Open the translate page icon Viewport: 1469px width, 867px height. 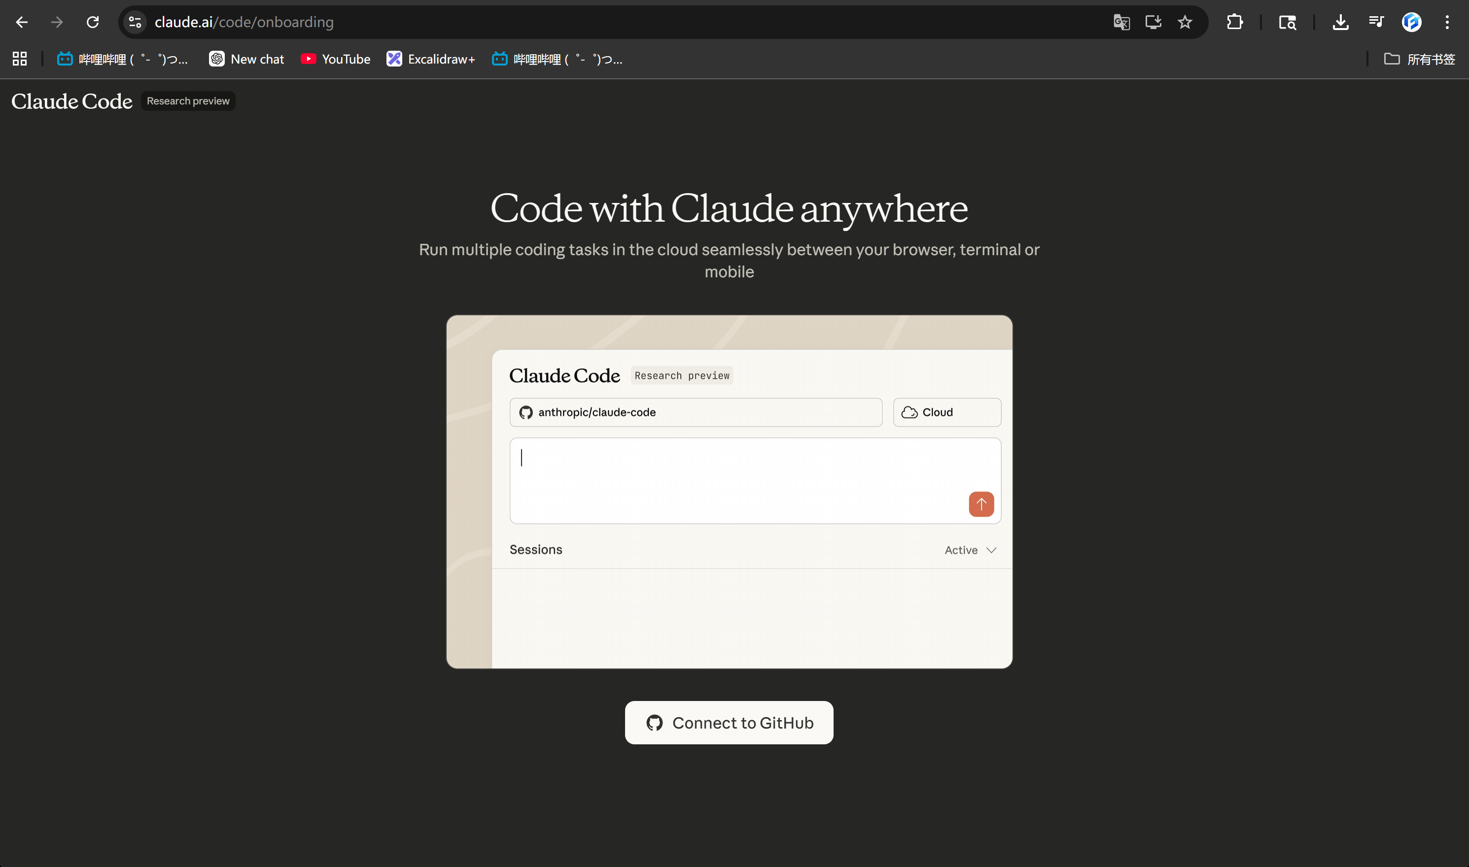[x=1121, y=22]
